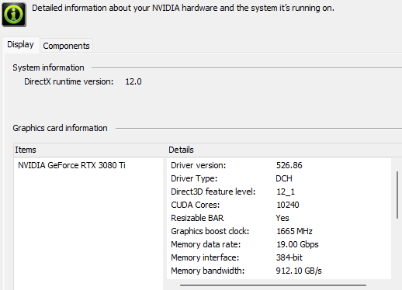Click the Memory data rate 19.00 Gbps value
This screenshot has width=402, height=290.
coord(297,244)
